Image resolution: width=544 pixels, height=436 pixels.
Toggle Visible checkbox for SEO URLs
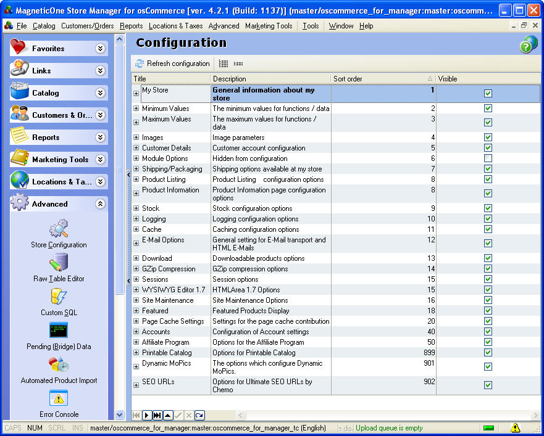coord(488,385)
